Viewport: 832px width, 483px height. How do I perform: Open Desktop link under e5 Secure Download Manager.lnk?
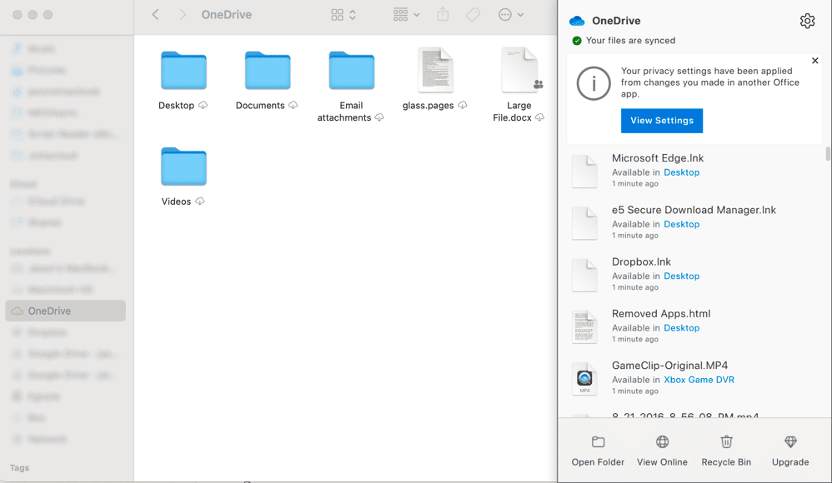(682, 224)
